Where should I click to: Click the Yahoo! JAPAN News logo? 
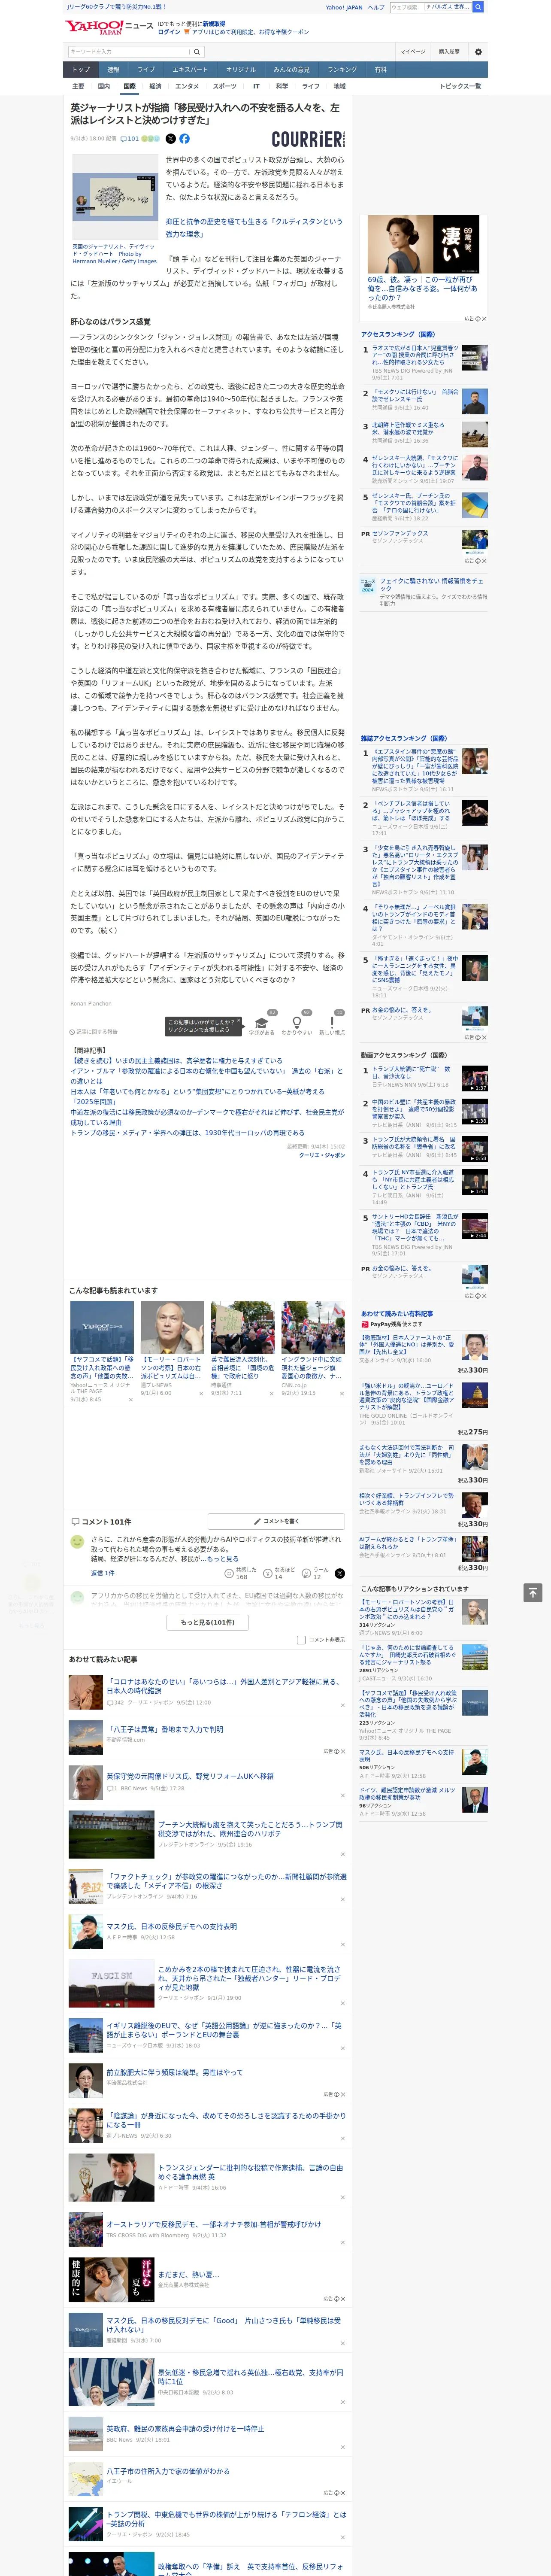[110, 27]
